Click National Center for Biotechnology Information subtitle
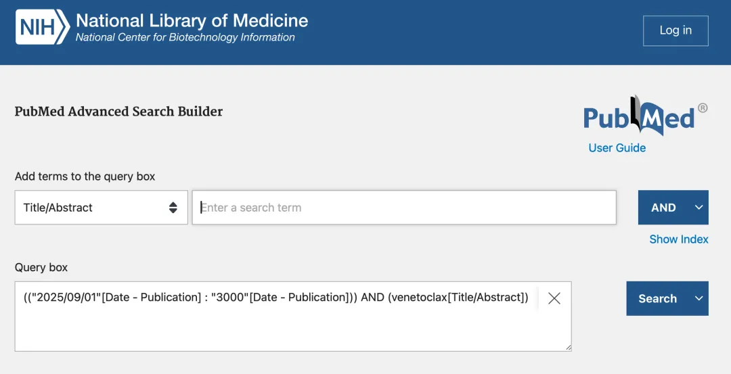Image resolution: width=731 pixels, height=374 pixels. coord(185,38)
